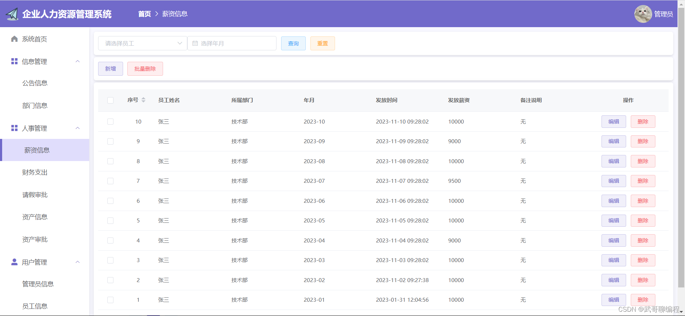Click the paper plane logo icon
Viewport: 685px width, 316px height.
point(12,14)
